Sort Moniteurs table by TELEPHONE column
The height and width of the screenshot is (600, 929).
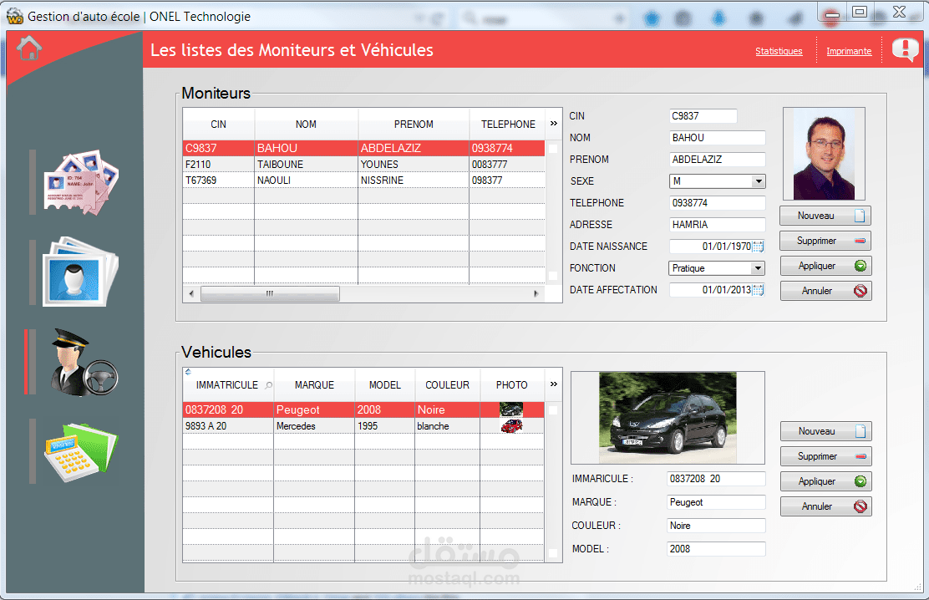pos(508,124)
